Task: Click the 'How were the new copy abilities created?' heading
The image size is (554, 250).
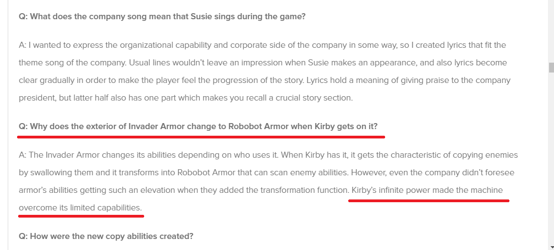Action: 106,236
